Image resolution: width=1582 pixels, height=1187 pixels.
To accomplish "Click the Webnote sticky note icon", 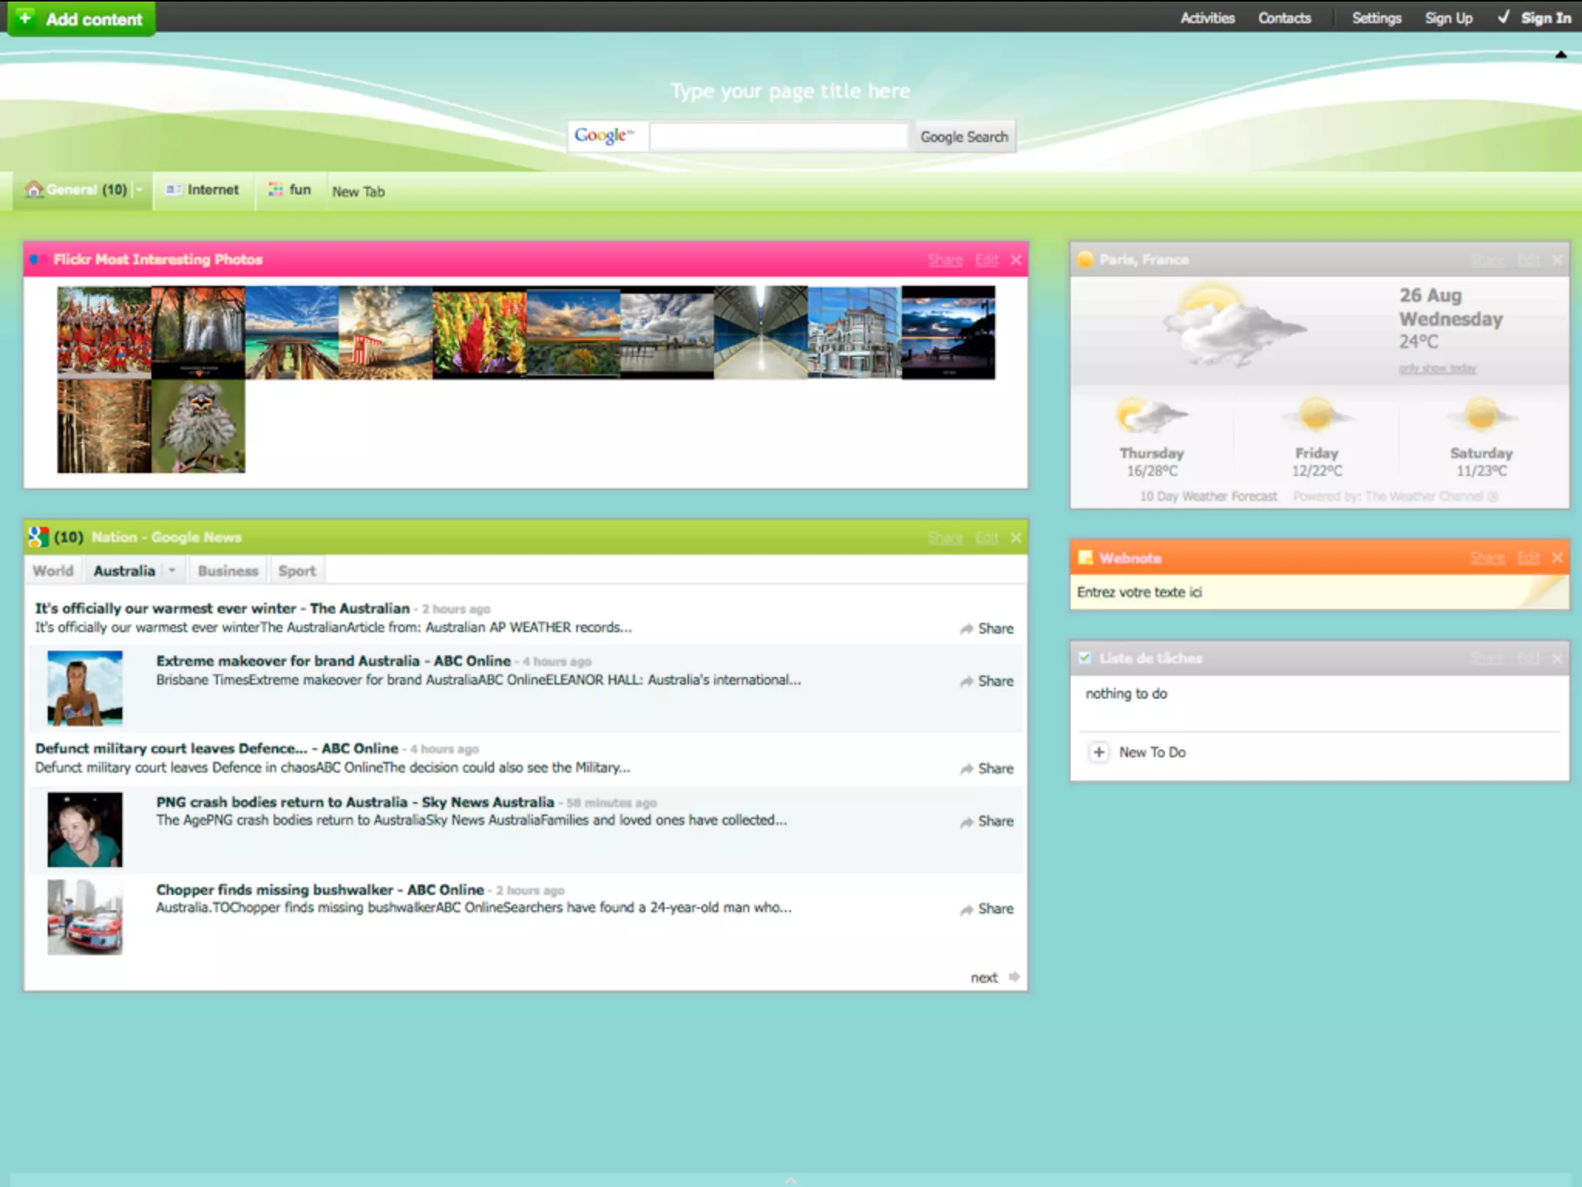I will tap(1085, 557).
